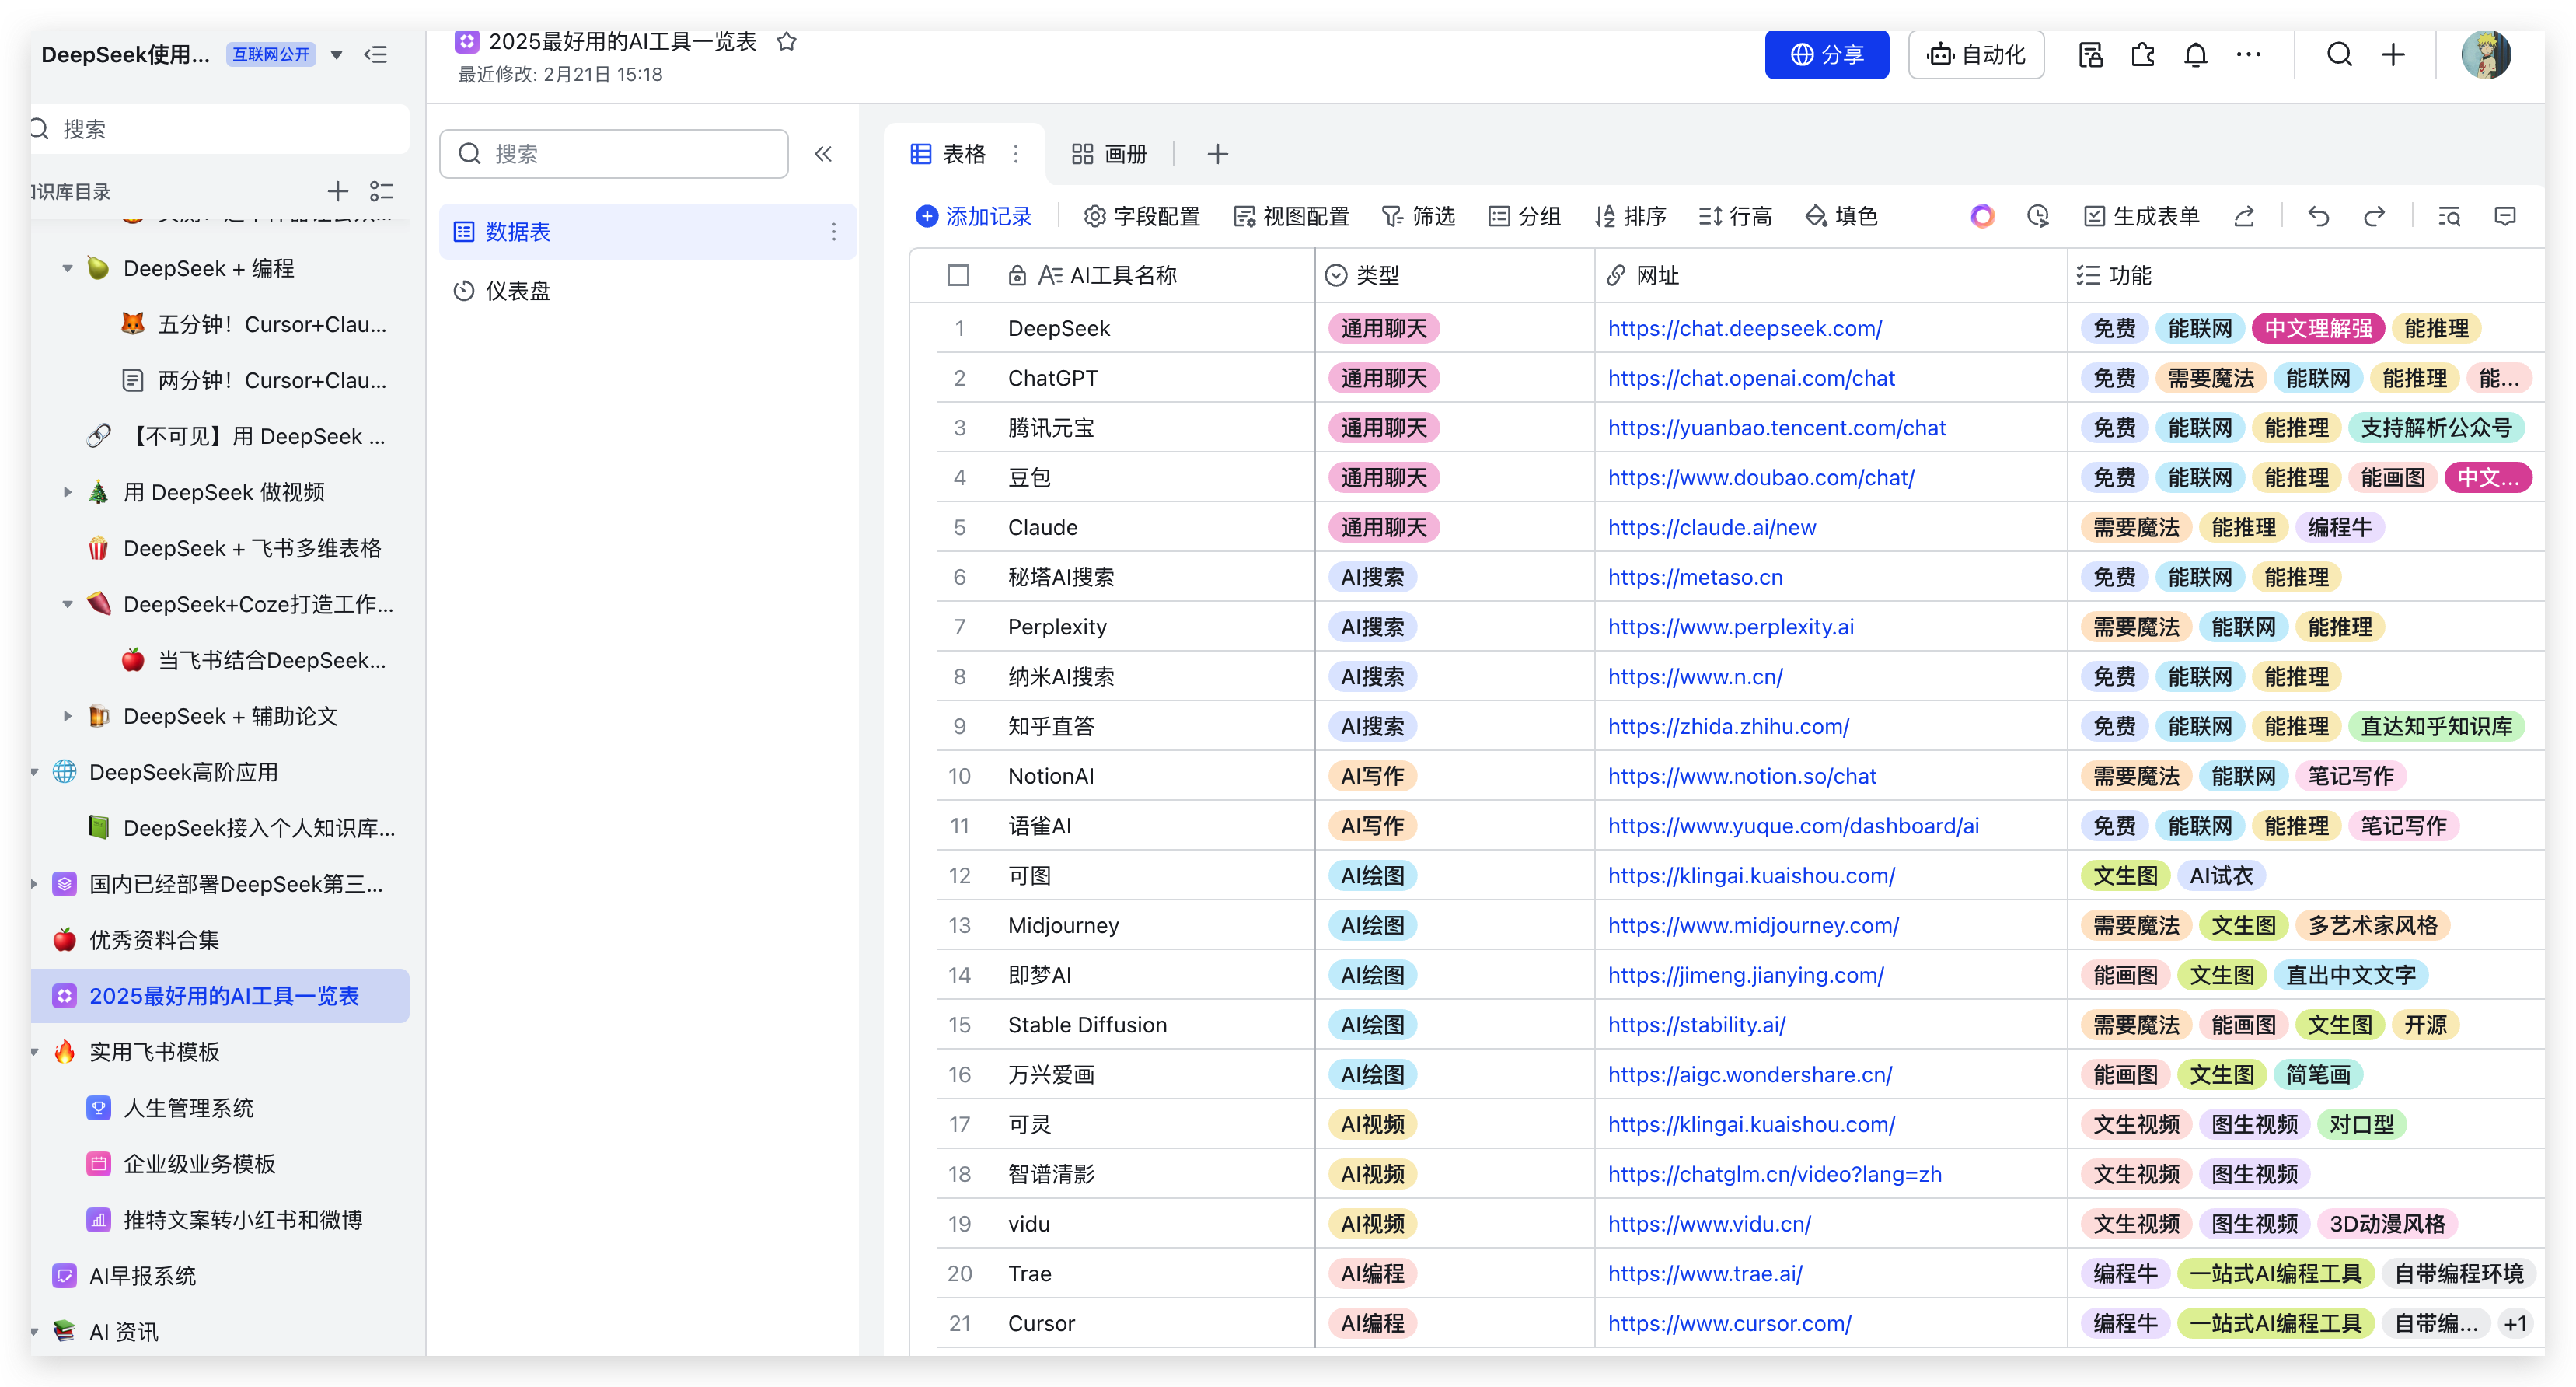This screenshot has height=1387, width=2576.
Task: Star this document as favorite
Action: pos(787,42)
